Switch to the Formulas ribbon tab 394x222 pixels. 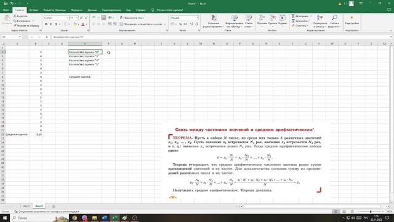(x=76, y=10)
